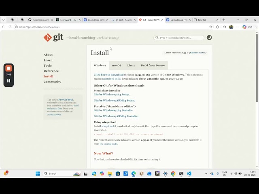This screenshot has width=259, height=194.
Task: Open a new browser tab with the plus
Action: click(x=224, y=20)
